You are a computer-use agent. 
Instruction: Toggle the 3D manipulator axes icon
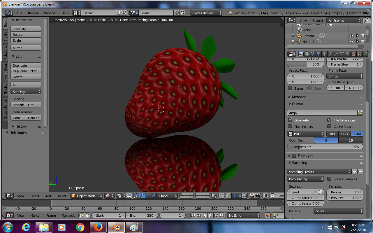(136, 196)
